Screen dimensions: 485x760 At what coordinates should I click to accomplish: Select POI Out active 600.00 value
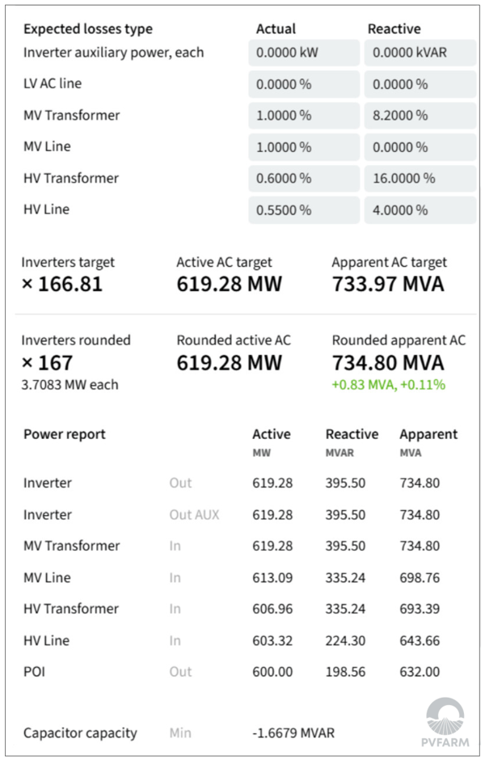pyautogui.click(x=272, y=672)
